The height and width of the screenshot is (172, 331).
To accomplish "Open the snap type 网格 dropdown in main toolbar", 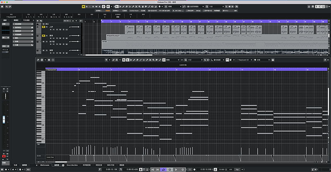I will [175, 7].
